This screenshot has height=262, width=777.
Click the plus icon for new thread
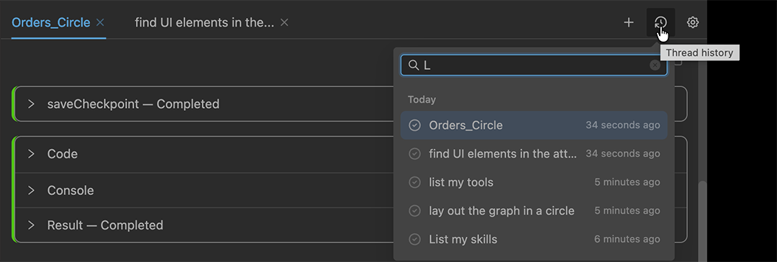click(629, 22)
